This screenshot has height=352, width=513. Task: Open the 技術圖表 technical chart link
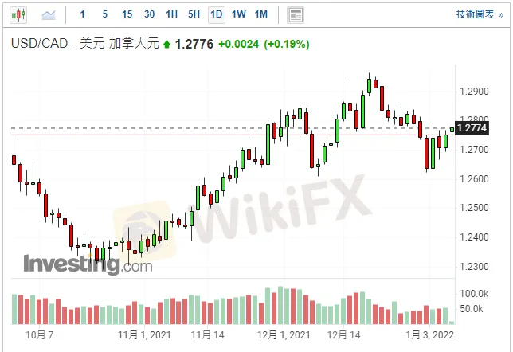(476, 14)
